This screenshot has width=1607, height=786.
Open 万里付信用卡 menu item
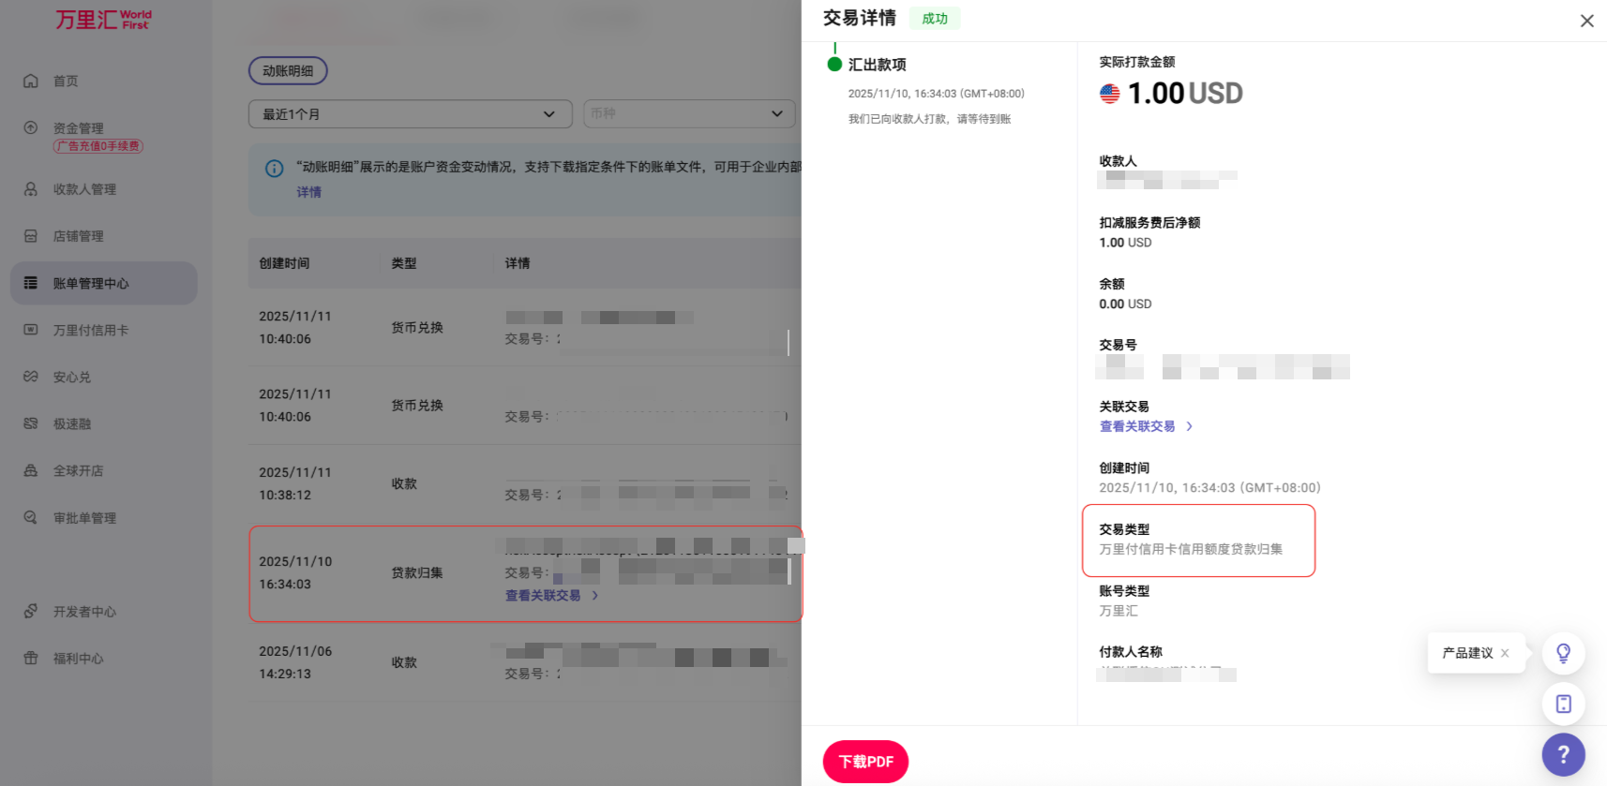click(91, 330)
